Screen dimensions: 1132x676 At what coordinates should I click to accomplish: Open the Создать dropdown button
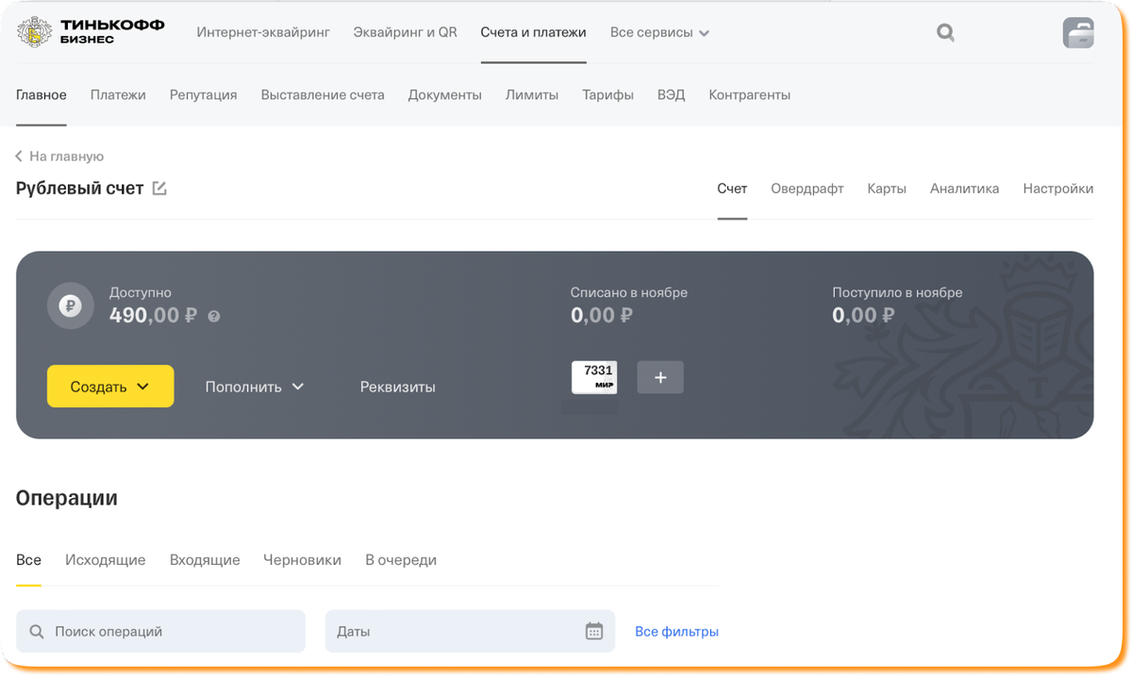pos(110,387)
